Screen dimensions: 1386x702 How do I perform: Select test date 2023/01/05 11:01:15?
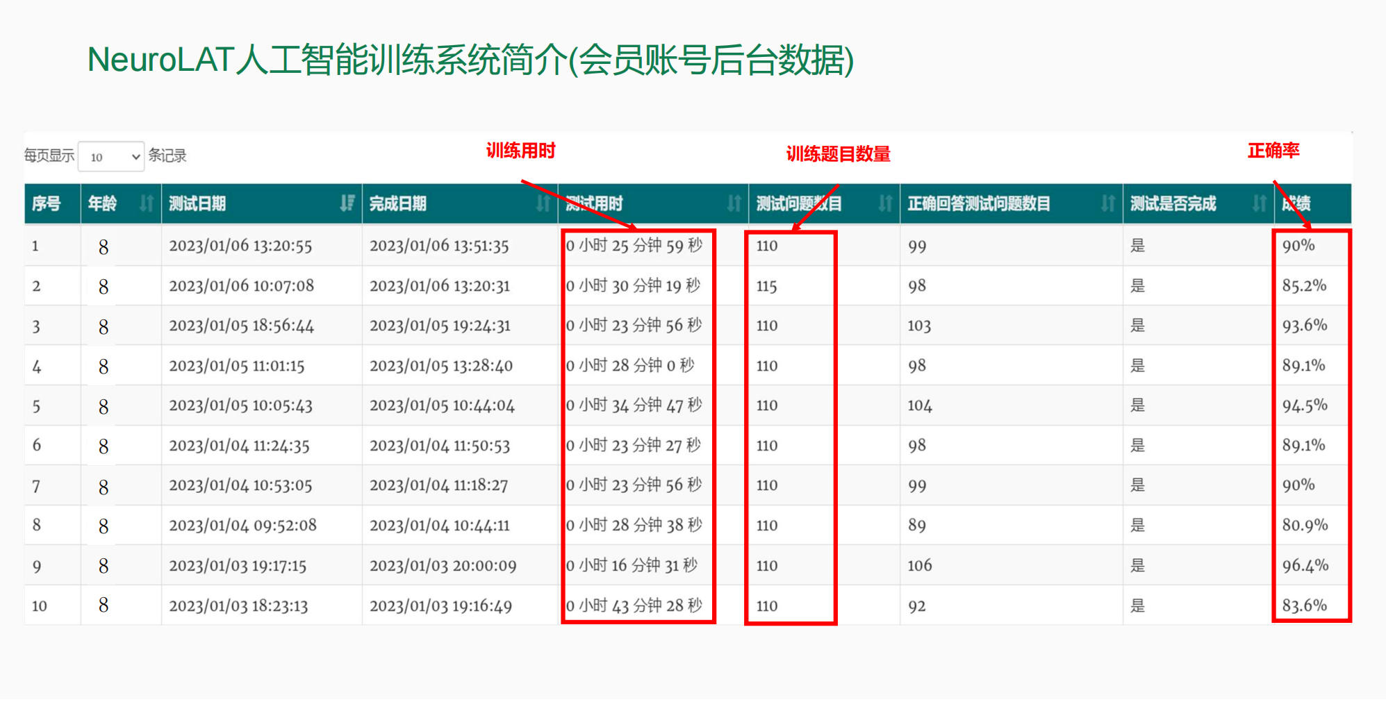tap(237, 366)
